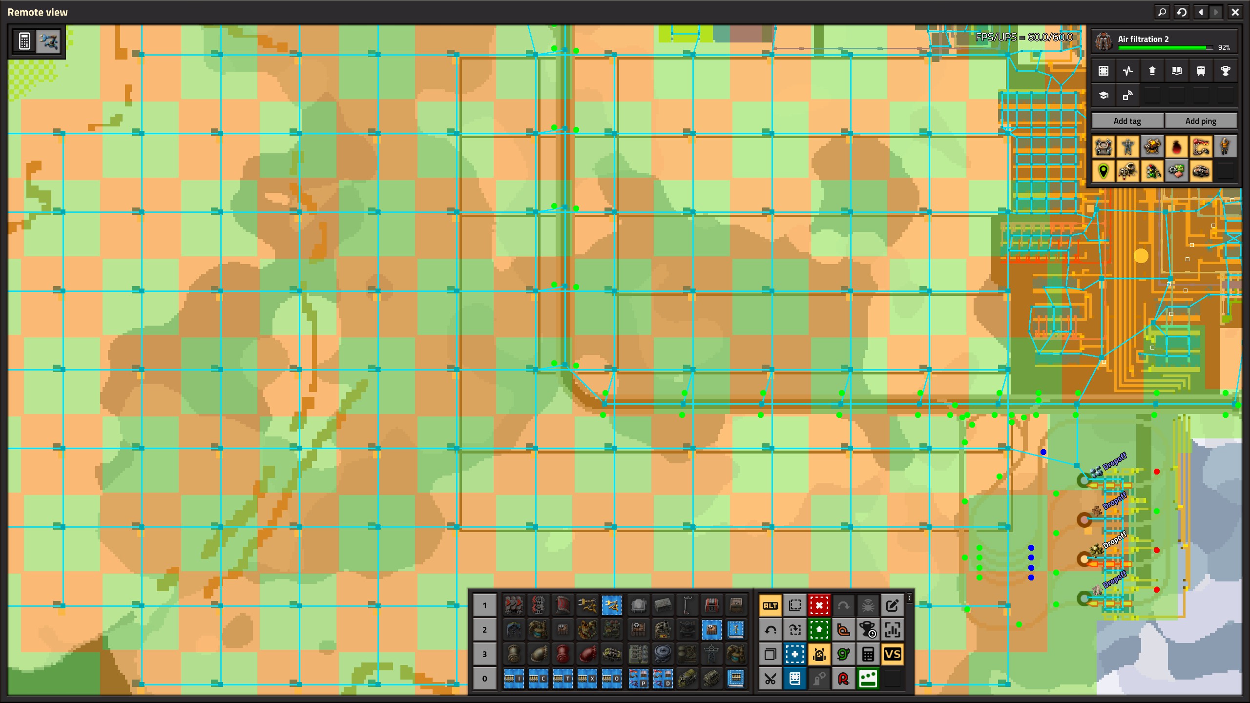Switch quickbar row labeled 1
The width and height of the screenshot is (1250, 703).
click(484, 605)
